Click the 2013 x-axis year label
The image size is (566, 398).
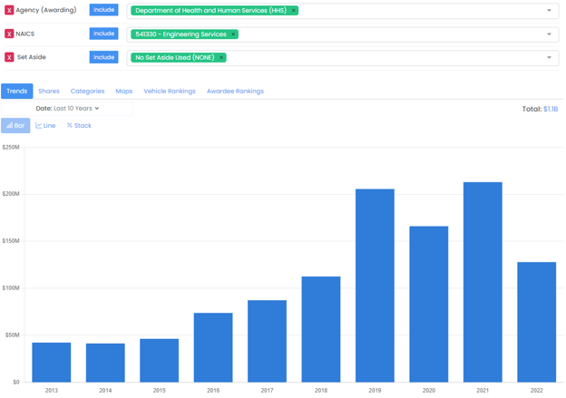(52, 391)
